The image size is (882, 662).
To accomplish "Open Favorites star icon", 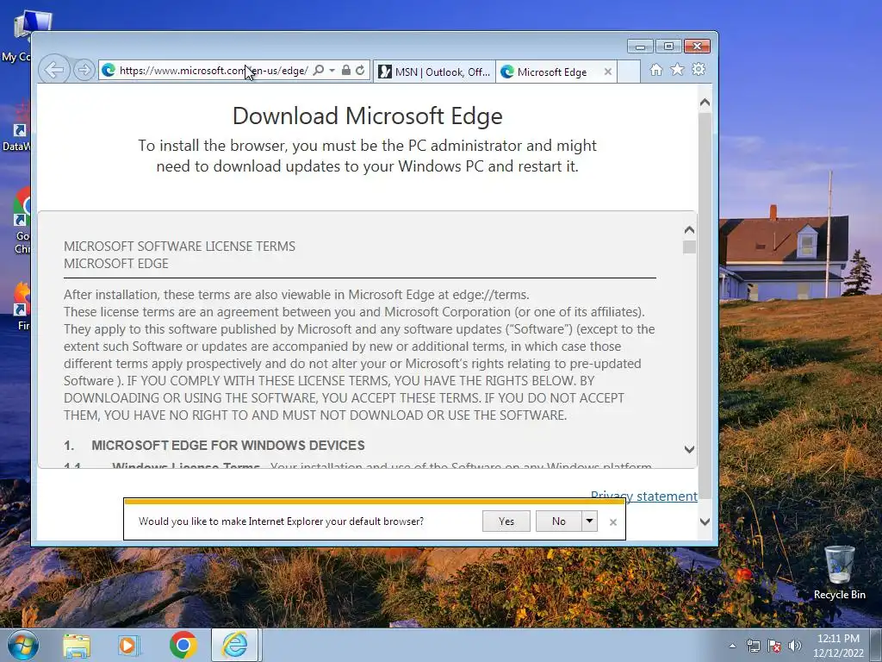I will pos(677,69).
